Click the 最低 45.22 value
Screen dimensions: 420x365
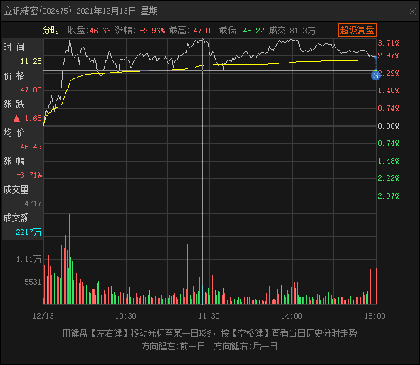[253, 31]
